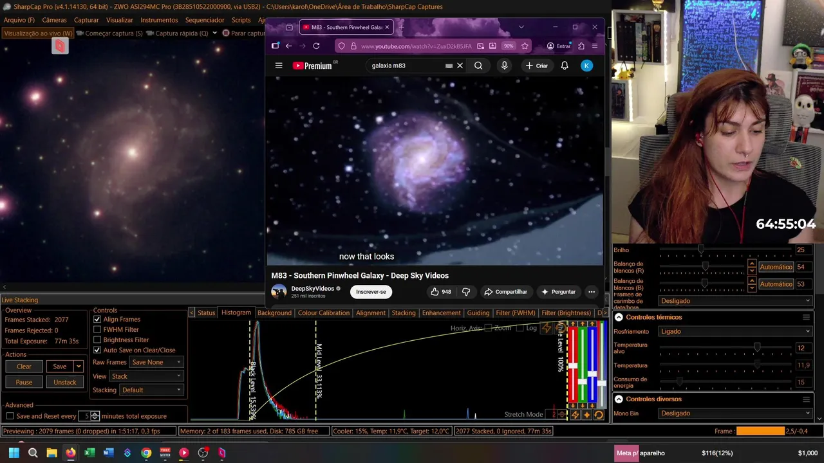The height and width of the screenshot is (463, 824).
Task: Click the Pause stacking button
Action: pyautogui.click(x=24, y=382)
